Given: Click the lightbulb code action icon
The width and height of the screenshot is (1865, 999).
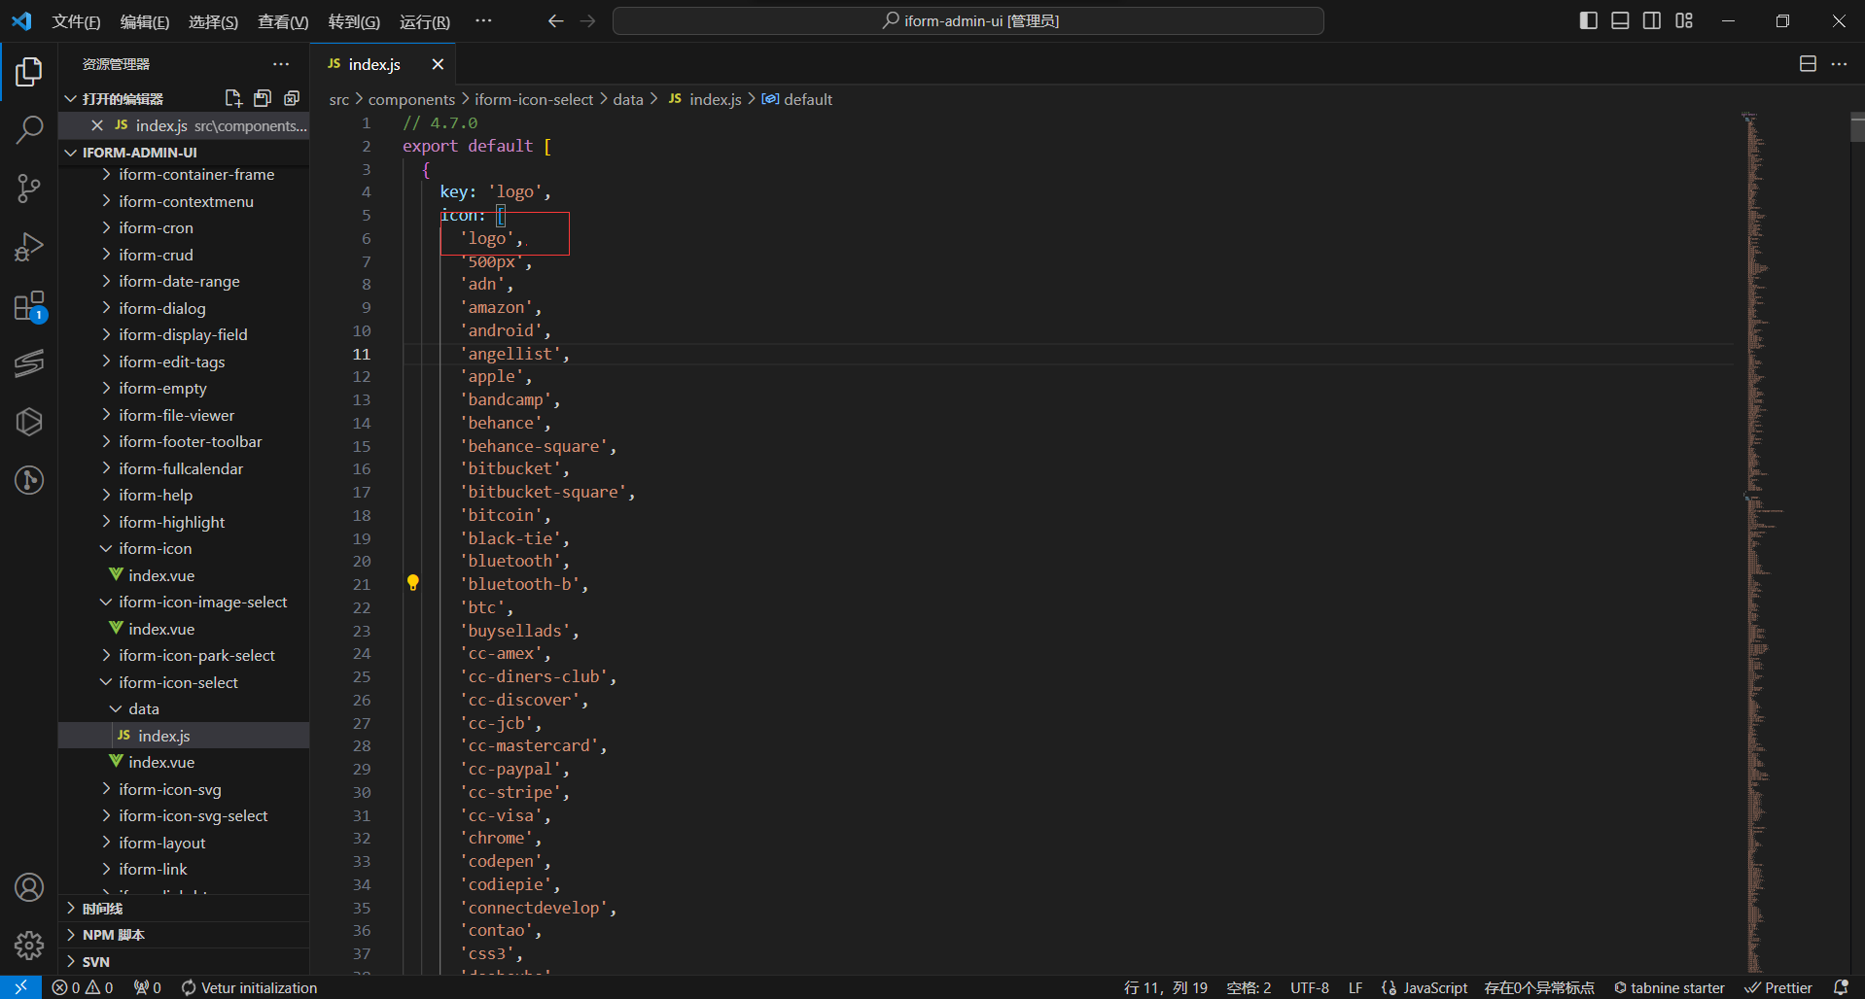Looking at the screenshot, I should (412, 583).
